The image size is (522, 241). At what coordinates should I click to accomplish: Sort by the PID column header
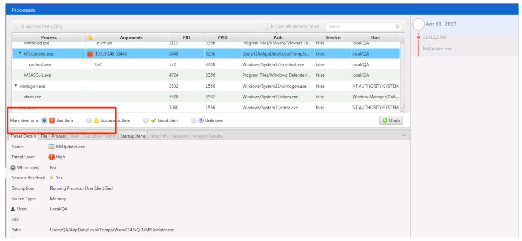(187, 37)
